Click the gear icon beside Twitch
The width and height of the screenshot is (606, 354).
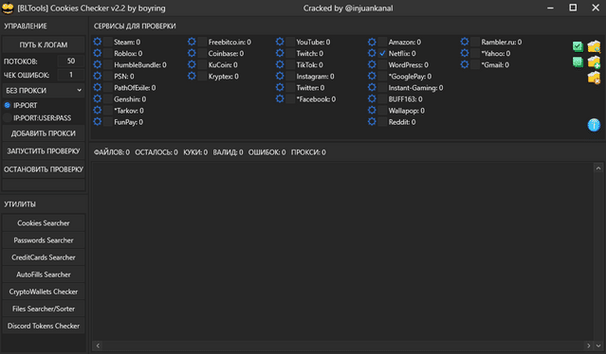(x=280, y=53)
